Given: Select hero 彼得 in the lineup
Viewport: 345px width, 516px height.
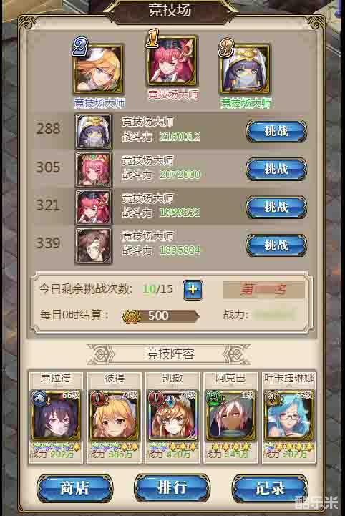Looking at the screenshot, I should pyautogui.click(x=114, y=417).
